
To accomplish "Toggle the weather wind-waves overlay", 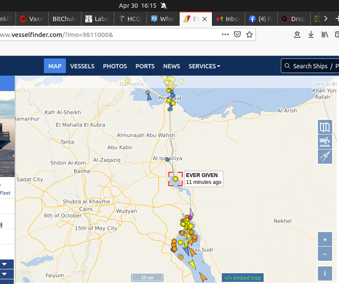I will pyautogui.click(x=325, y=142).
